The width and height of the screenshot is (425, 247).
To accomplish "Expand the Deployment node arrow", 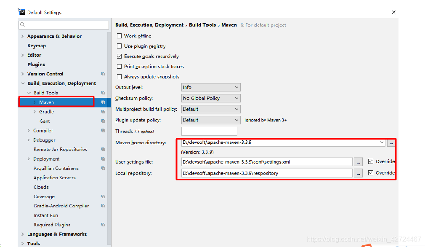I will tap(29, 159).
